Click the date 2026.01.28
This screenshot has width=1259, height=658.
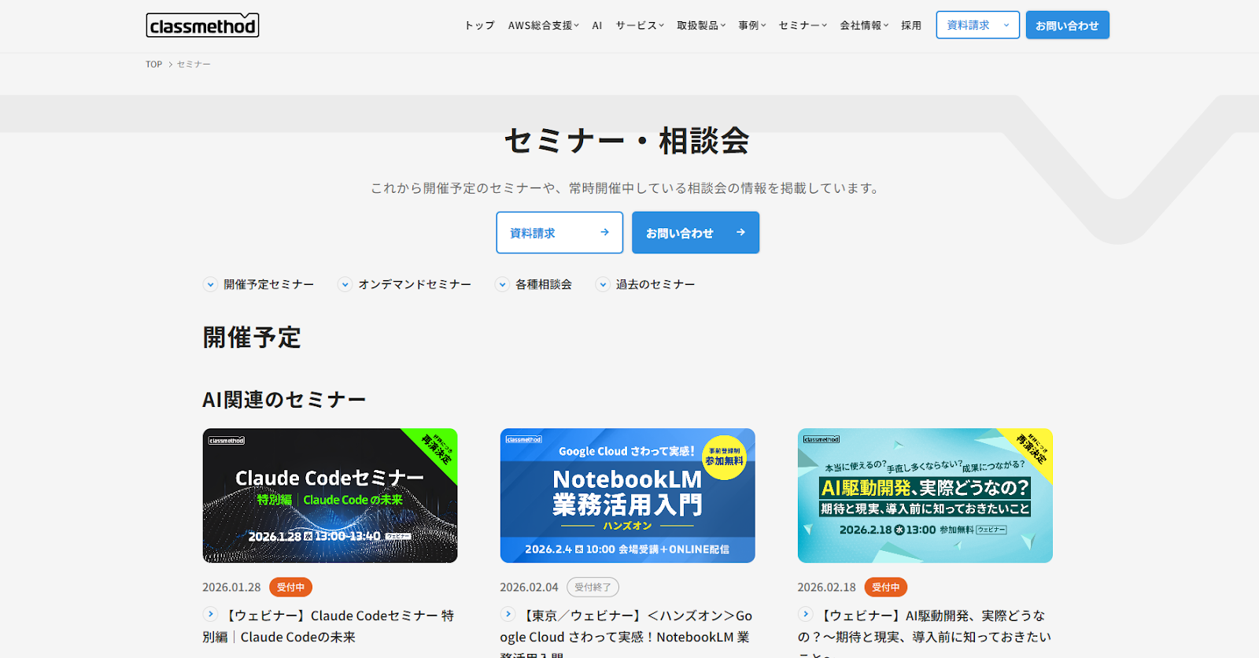click(x=231, y=587)
